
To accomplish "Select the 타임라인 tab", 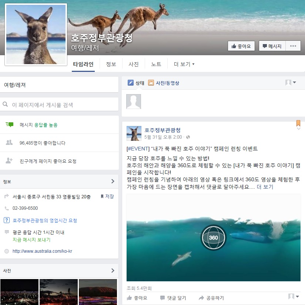I will coord(83,64).
